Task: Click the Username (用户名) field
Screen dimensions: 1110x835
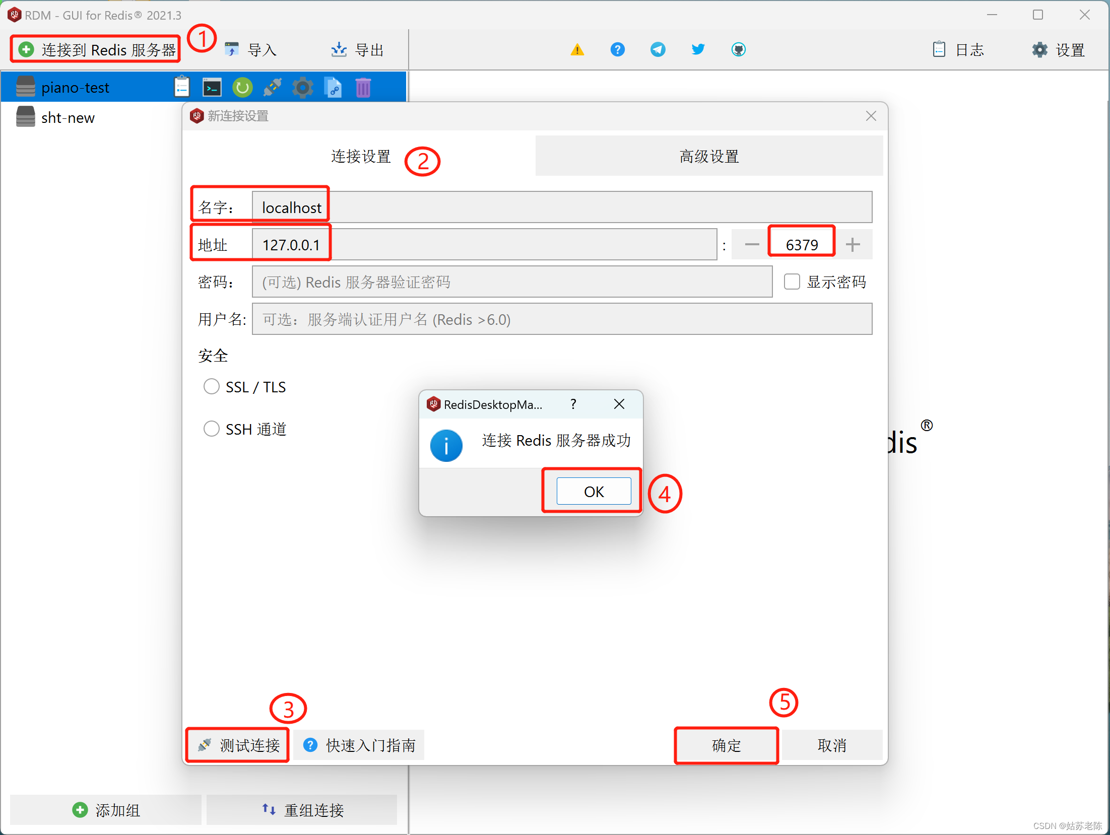Action: pos(562,319)
